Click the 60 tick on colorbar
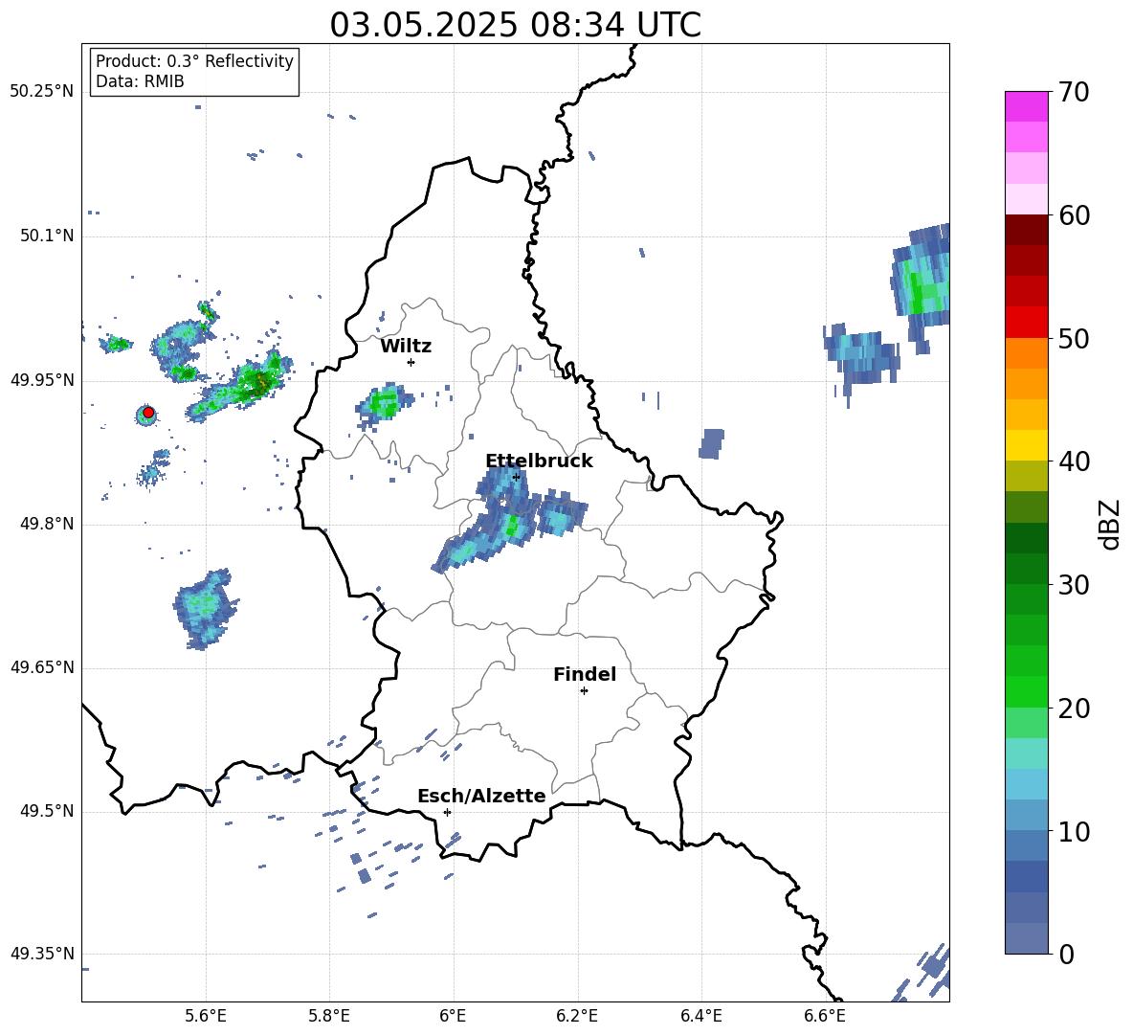The width and height of the screenshot is (1133, 1035). point(1074,215)
